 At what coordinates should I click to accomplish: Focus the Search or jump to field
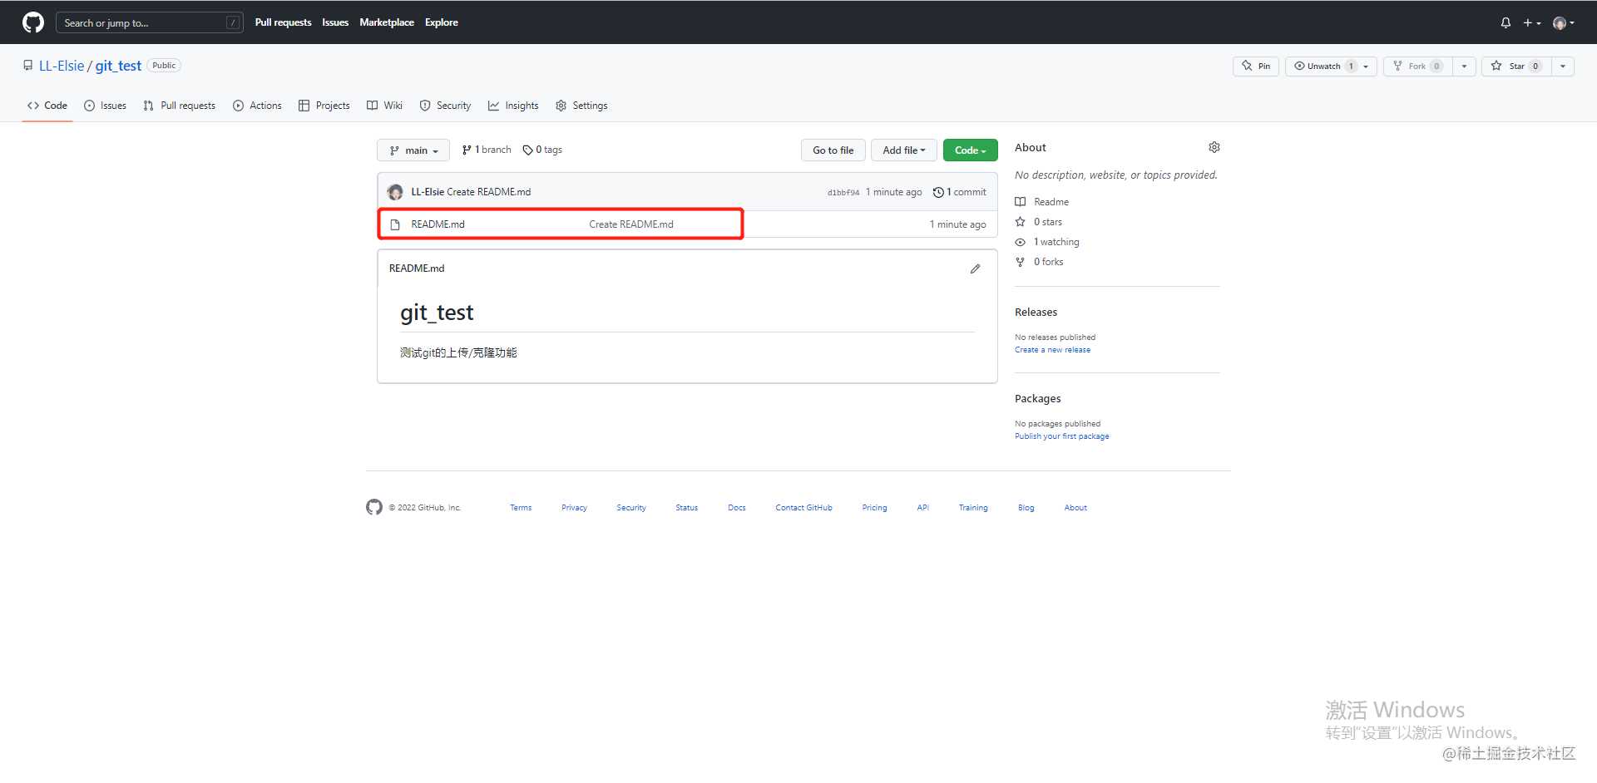pyautogui.click(x=150, y=22)
